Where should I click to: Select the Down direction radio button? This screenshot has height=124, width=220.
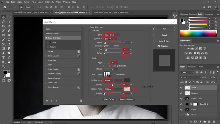[113, 46]
